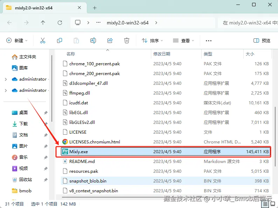Screen dimensions: 278x208
Task: Close the mixly2.0-win32-x64 tab
Action: point(79,8)
